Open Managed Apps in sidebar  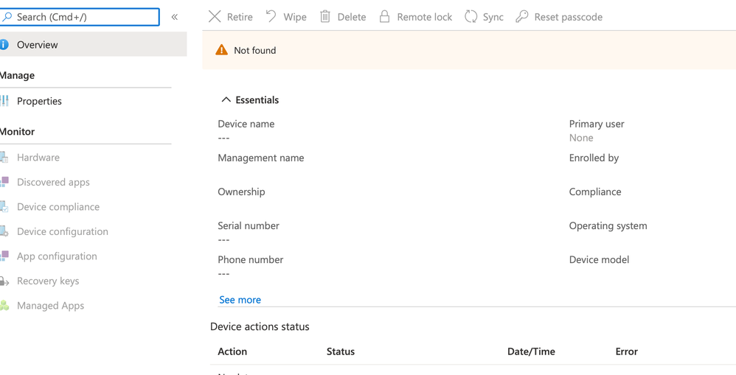(50, 306)
